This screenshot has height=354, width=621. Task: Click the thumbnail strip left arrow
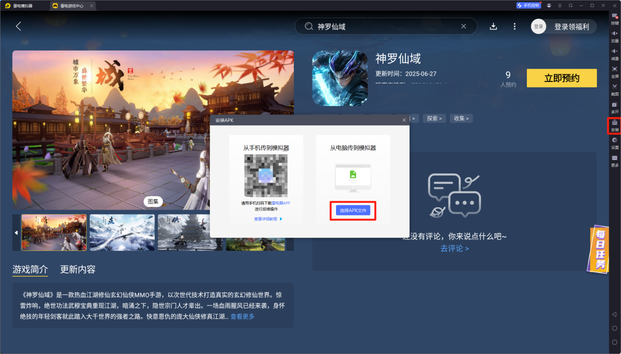(x=16, y=232)
